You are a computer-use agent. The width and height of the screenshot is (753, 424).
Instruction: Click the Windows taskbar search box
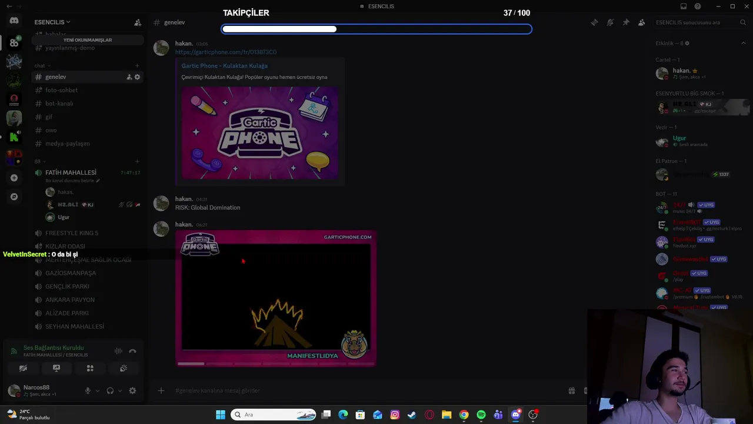click(274, 415)
